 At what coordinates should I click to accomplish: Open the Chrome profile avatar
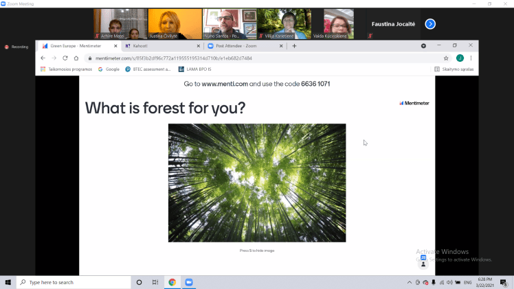(460, 58)
